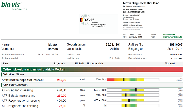
Task: Click the ATP-Eingangsmessung range bar
Action: 133,90
